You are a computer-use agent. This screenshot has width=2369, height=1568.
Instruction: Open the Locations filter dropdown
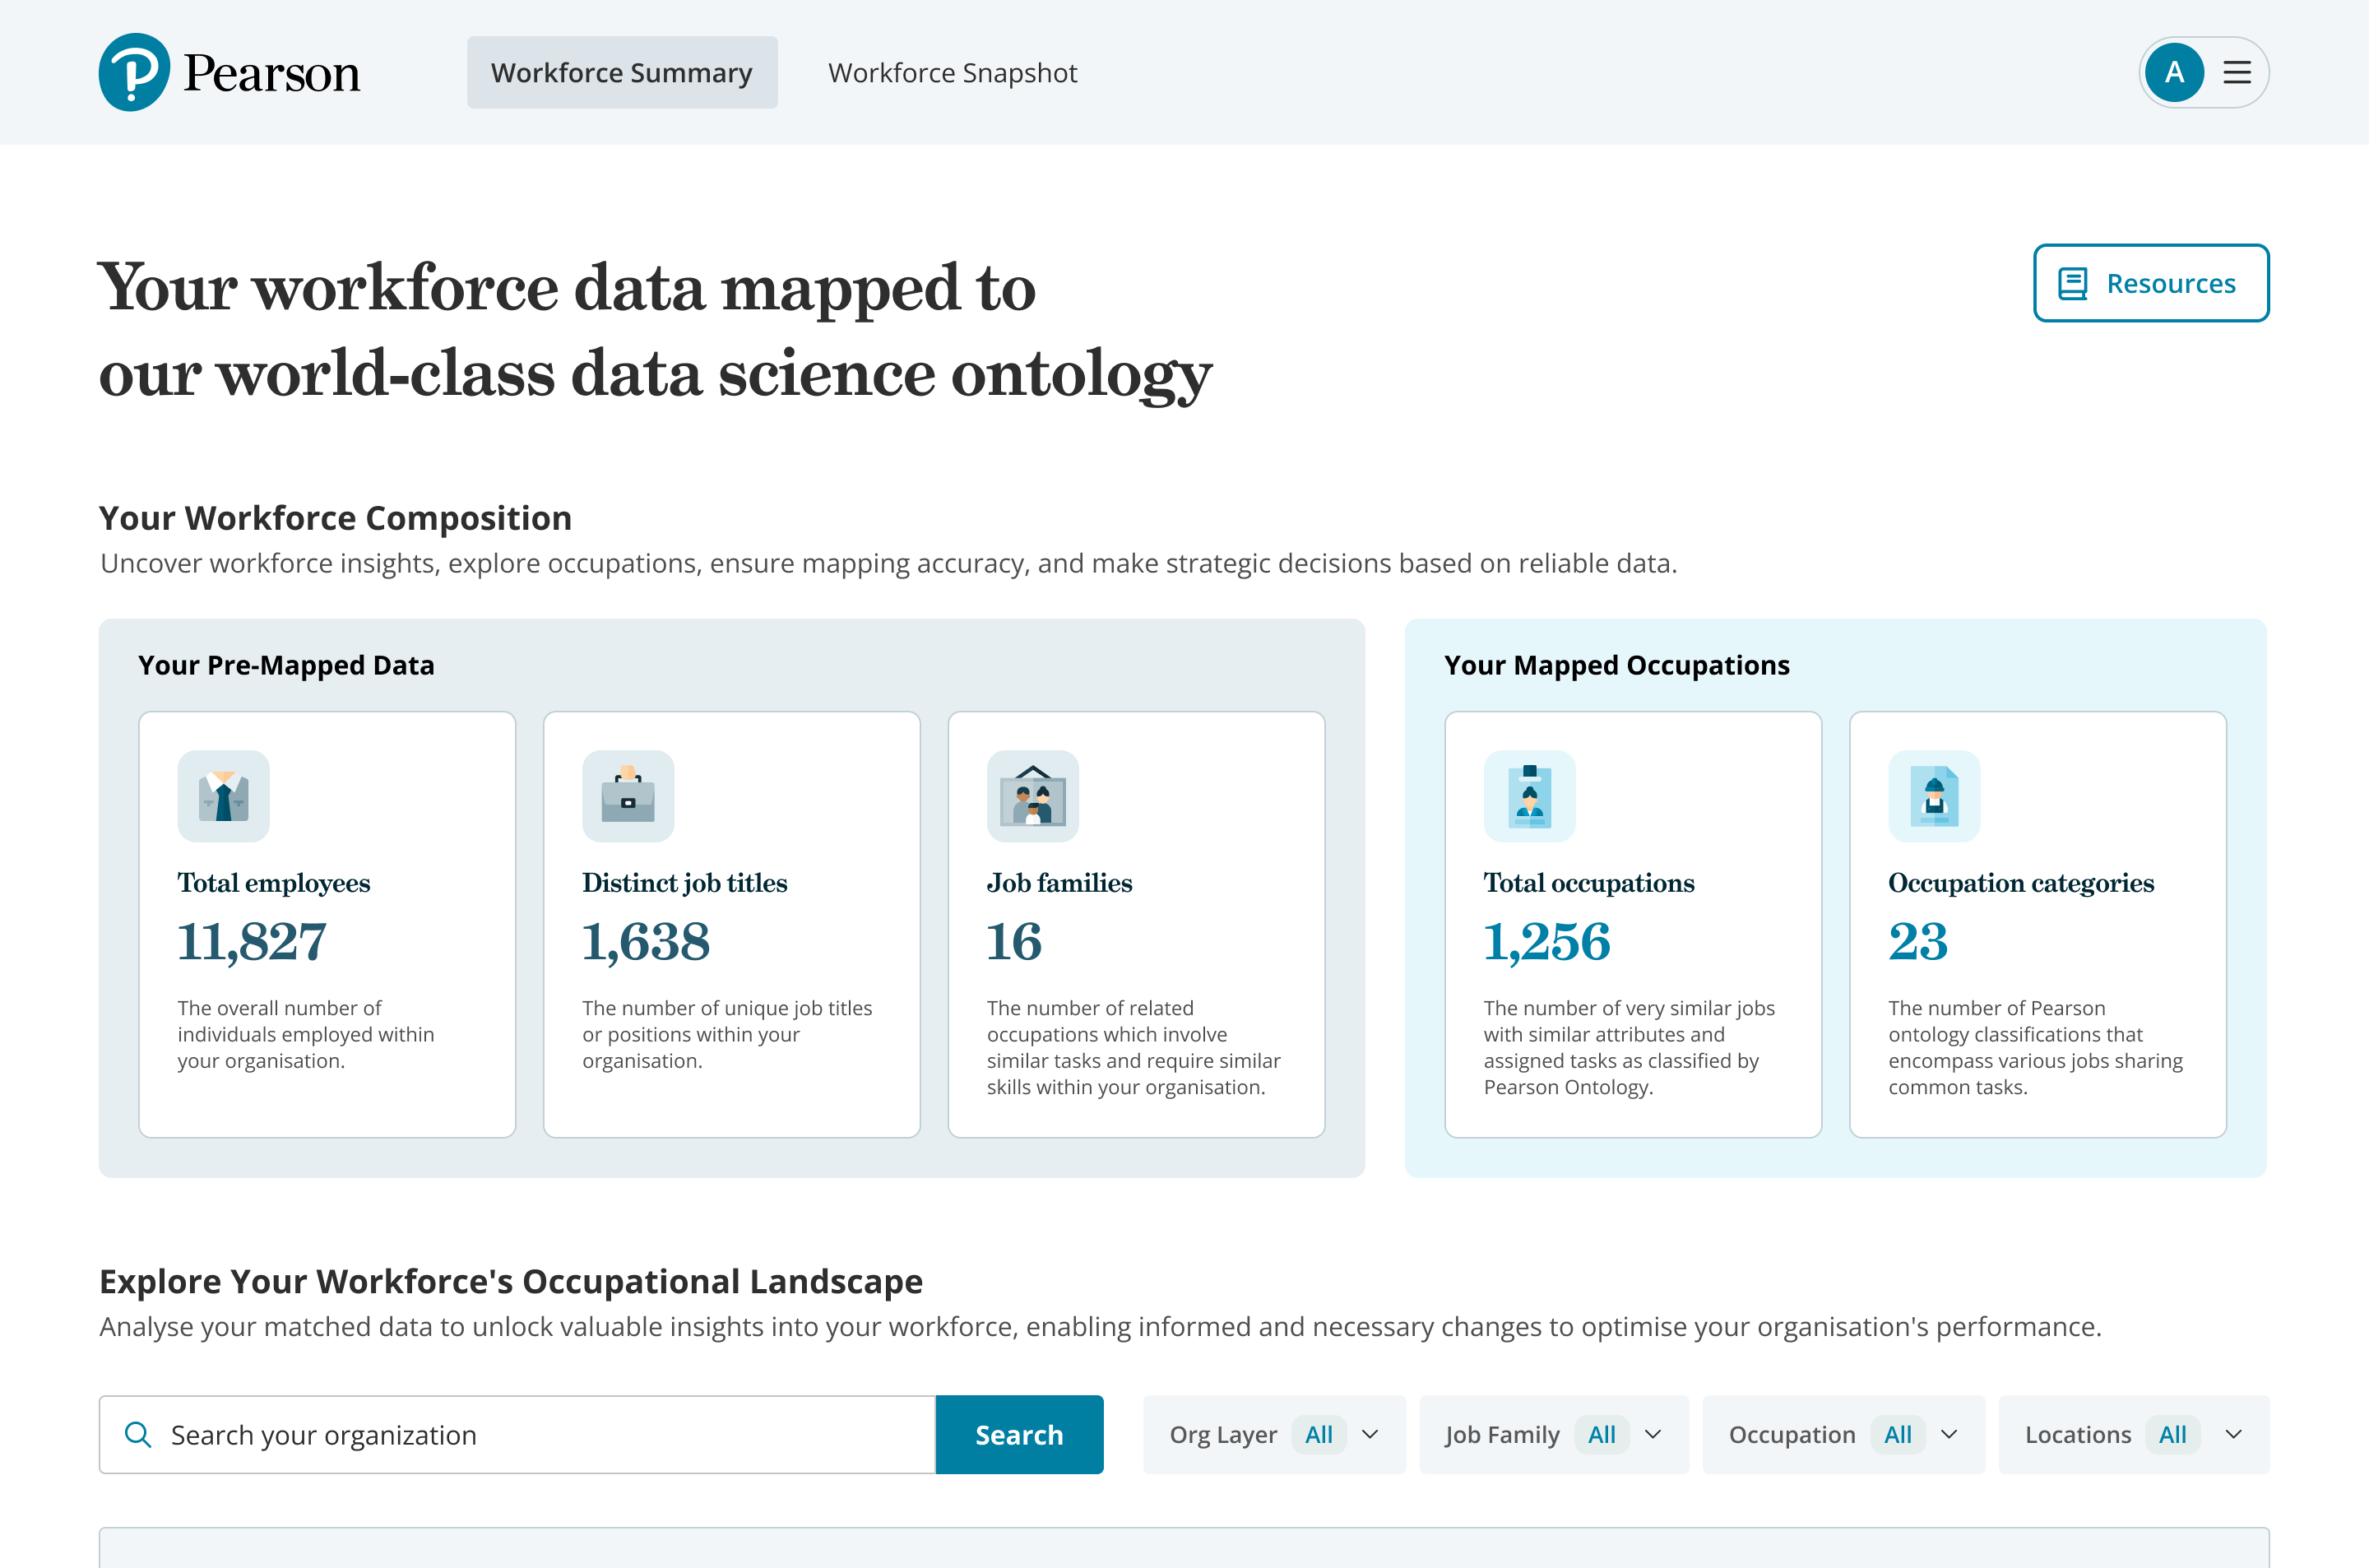click(x=2132, y=1434)
